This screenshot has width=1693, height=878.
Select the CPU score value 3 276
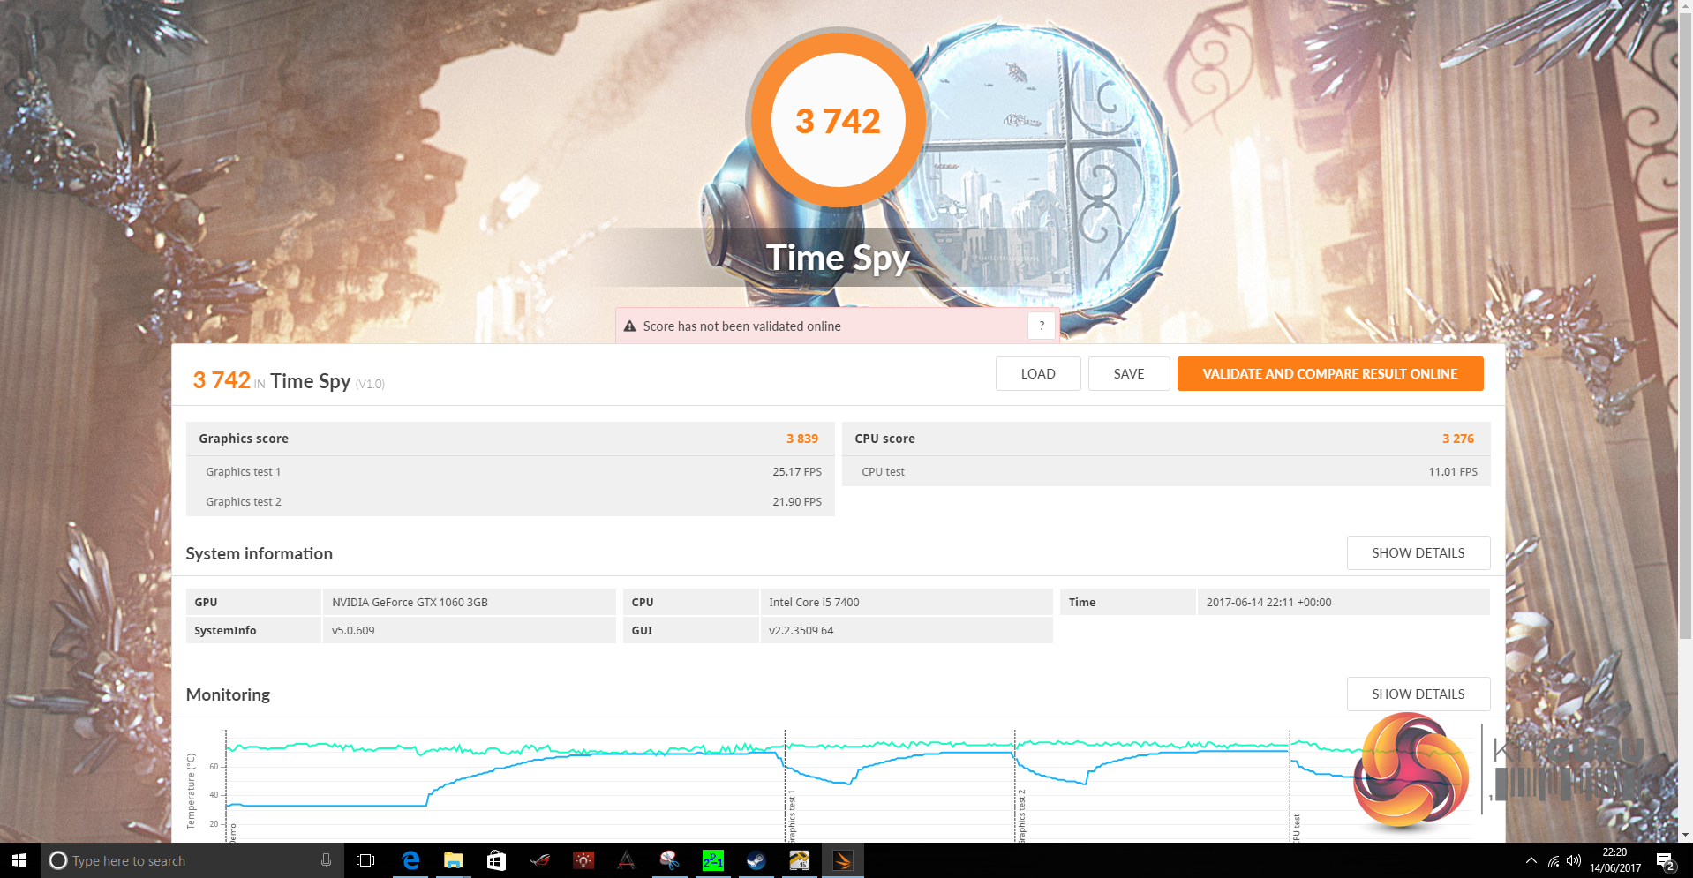(x=1458, y=439)
